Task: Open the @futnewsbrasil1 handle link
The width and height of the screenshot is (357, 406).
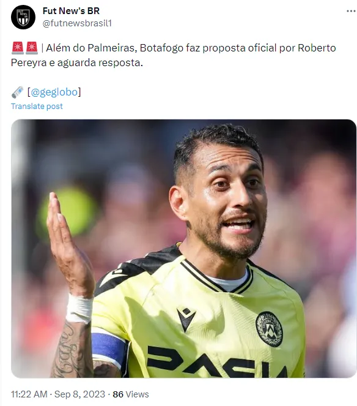Action: click(77, 23)
